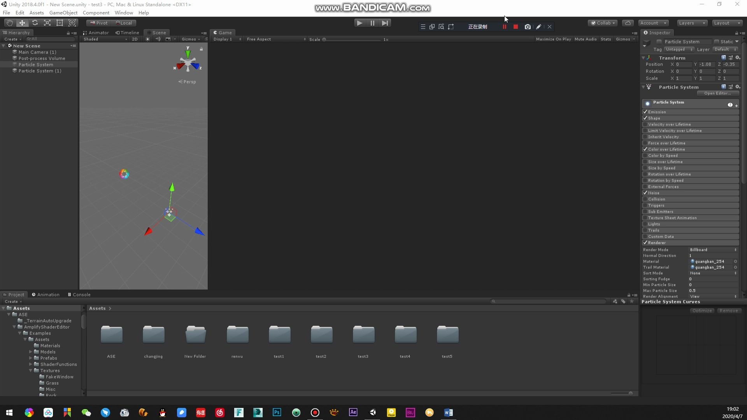Select the Rotate tool
The height and width of the screenshot is (420, 747).
tap(35, 23)
